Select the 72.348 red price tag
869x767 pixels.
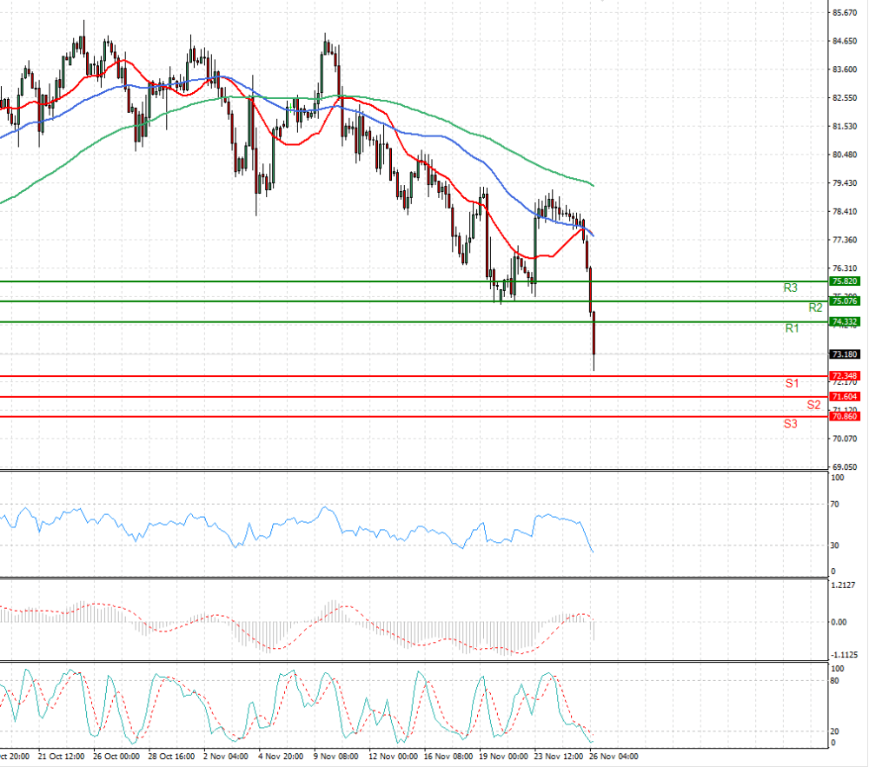tap(845, 376)
